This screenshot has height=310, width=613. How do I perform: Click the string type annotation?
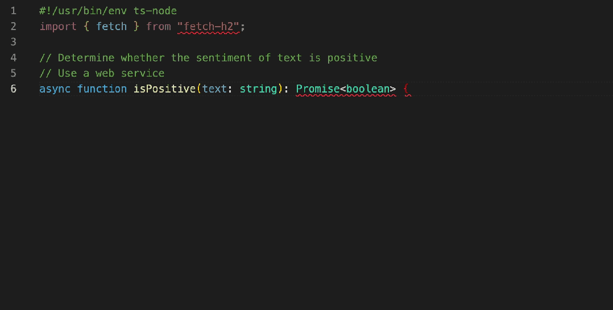(x=258, y=89)
